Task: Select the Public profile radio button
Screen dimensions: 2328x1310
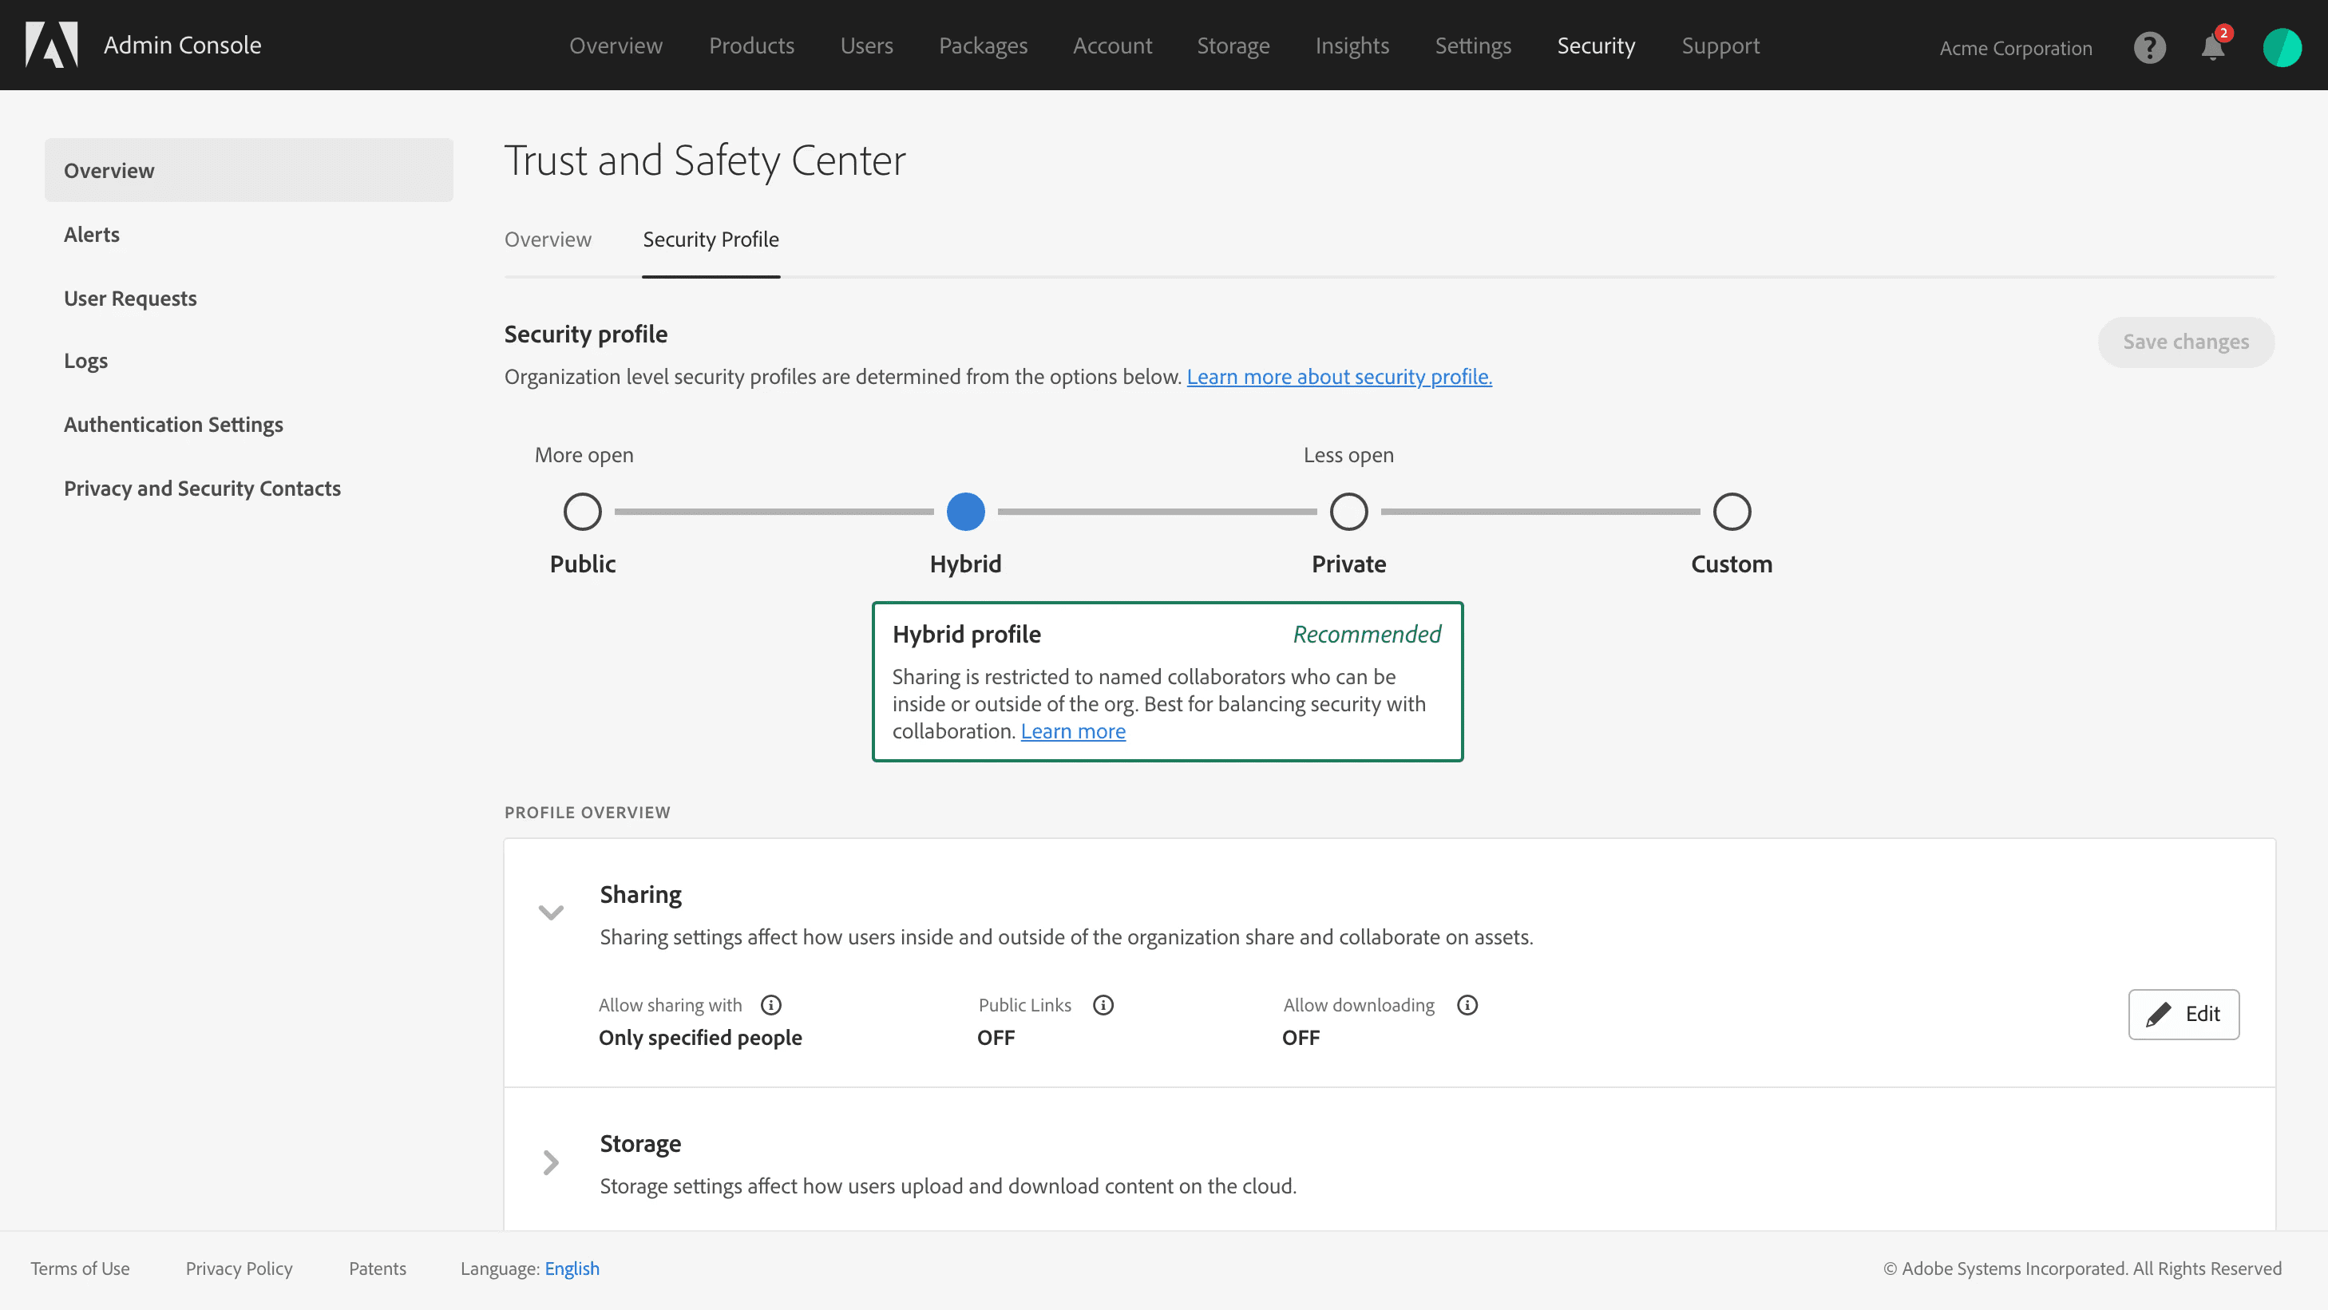Action: [582, 512]
